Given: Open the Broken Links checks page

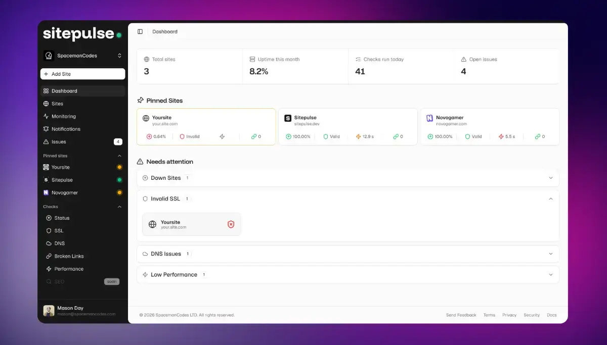Looking at the screenshot, I should [83, 256].
